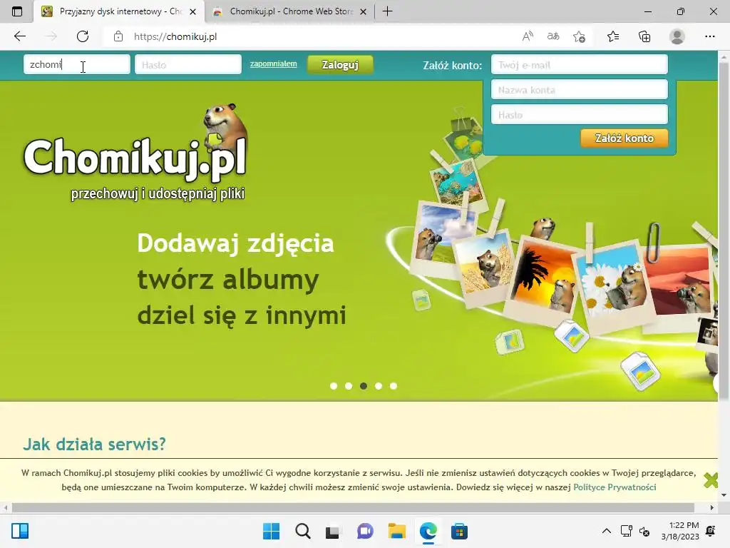Select the fifth carousel slide dot
Viewport: 730px width, 548px height.
[394, 386]
